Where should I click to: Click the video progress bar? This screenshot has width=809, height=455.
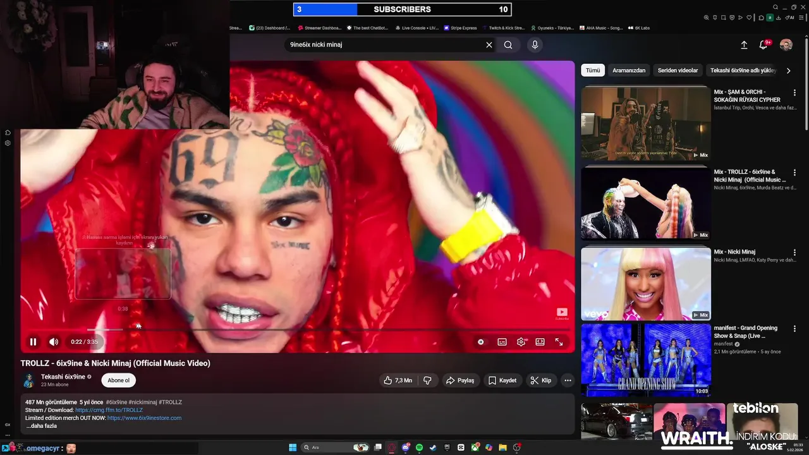coord(298,329)
